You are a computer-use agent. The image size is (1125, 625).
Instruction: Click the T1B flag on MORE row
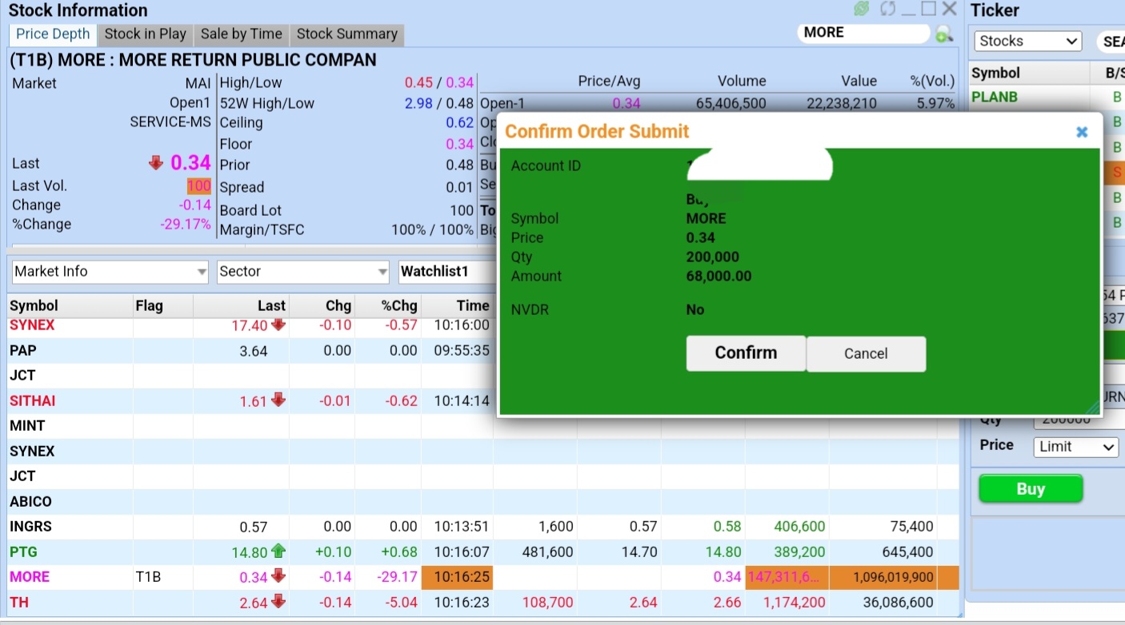(148, 576)
